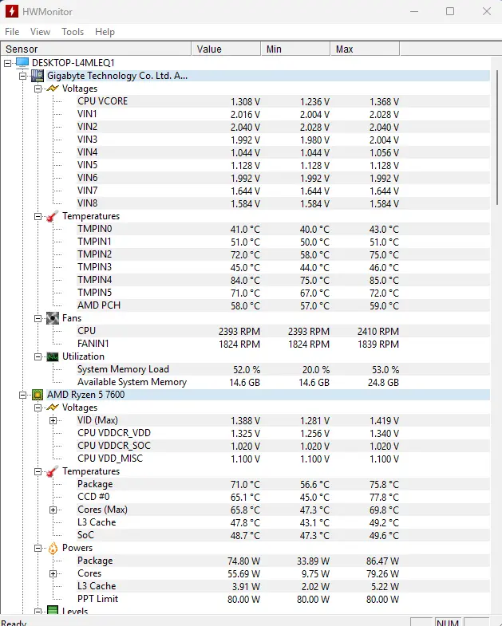
Task: Click the Ryzen Temperatures thermometer icon
Action: (x=53, y=471)
